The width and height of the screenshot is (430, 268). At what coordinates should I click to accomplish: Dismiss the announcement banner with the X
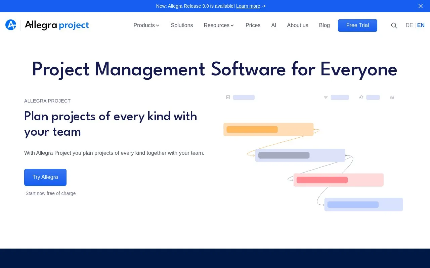[421, 6]
